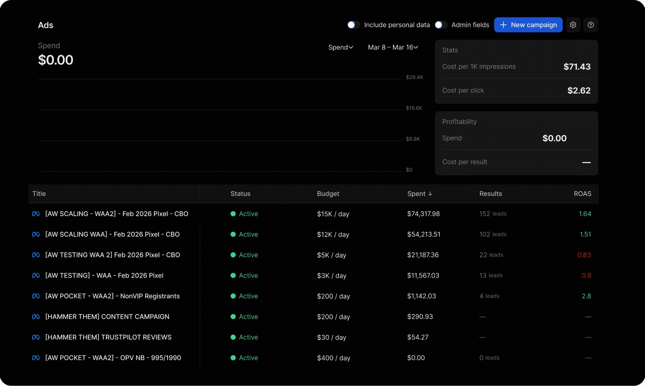Click the $21,187.36 spent value
The width and height of the screenshot is (645, 386).
tap(423, 255)
